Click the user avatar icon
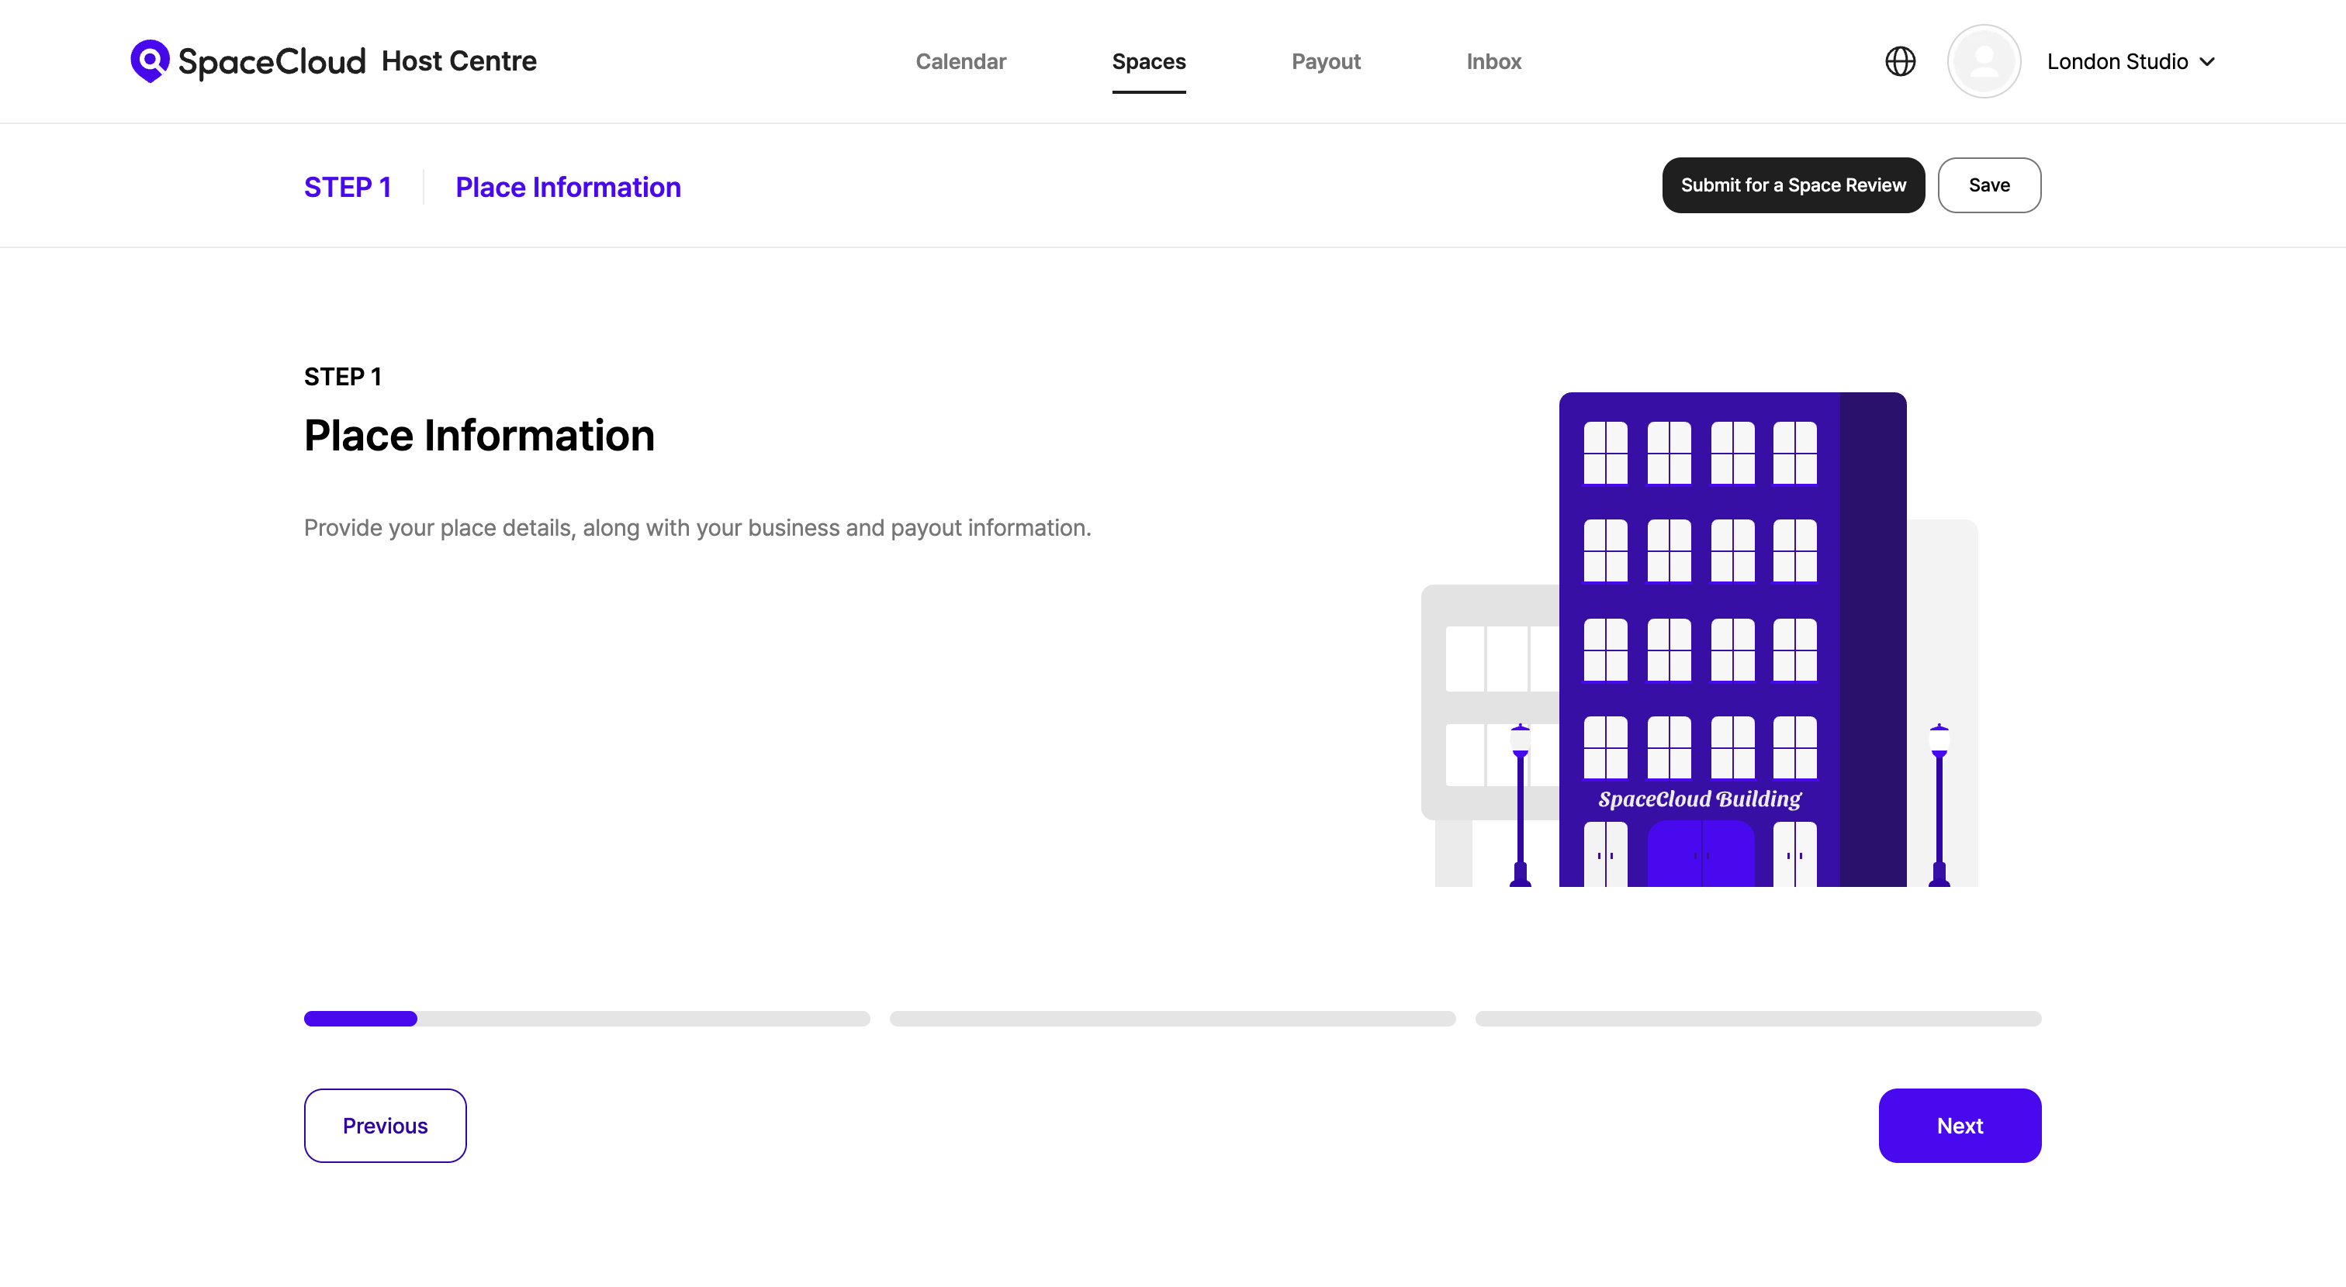Screen dimensions: 2346x1287 pos(1984,61)
